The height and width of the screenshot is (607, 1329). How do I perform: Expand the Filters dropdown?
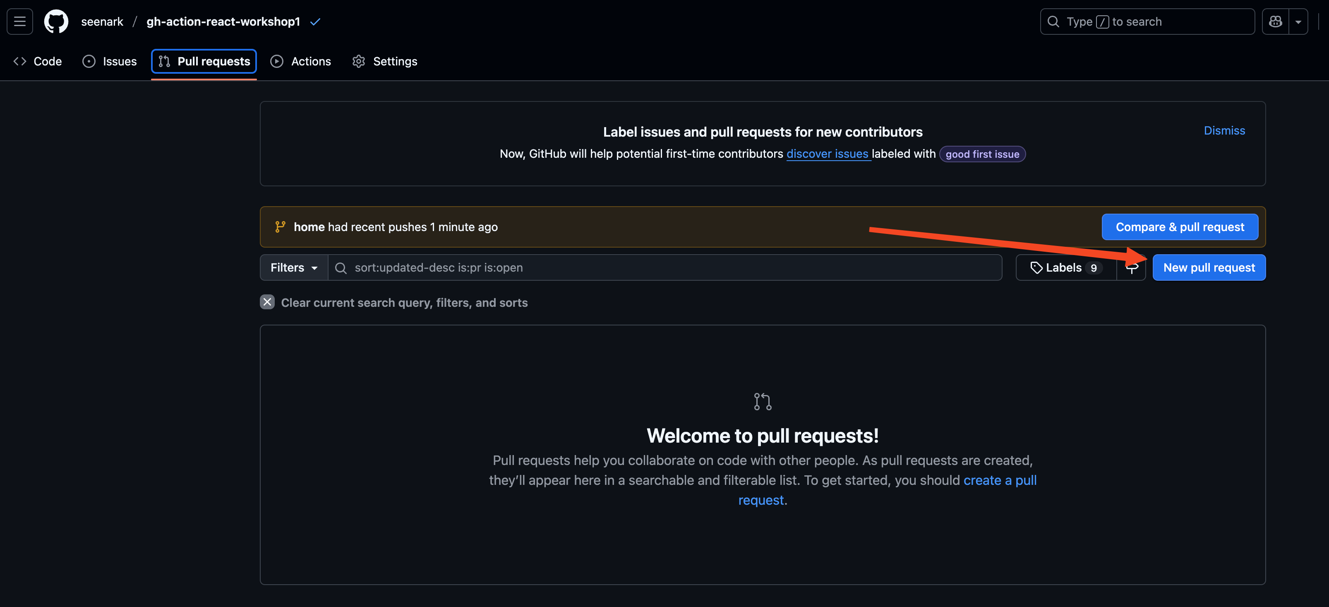293,267
